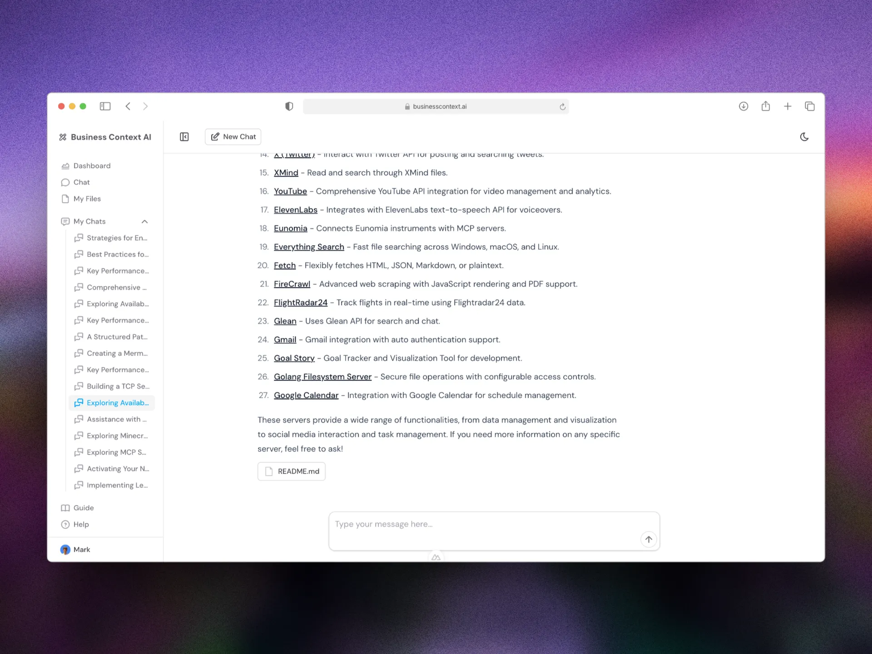Image resolution: width=872 pixels, height=654 pixels.
Task: Click the Share icon in browser toolbar
Action: pyautogui.click(x=766, y=106)
